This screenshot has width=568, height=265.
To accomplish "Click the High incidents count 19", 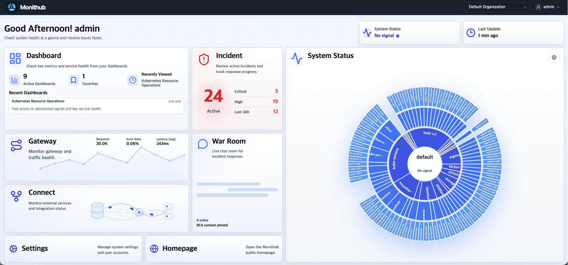I will pos(275,102).
